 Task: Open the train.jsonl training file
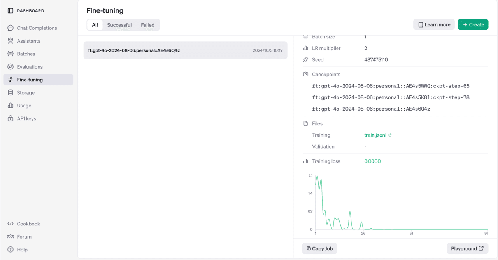(375, 135)
